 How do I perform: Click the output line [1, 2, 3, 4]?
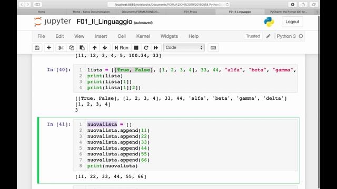point(93,104)
